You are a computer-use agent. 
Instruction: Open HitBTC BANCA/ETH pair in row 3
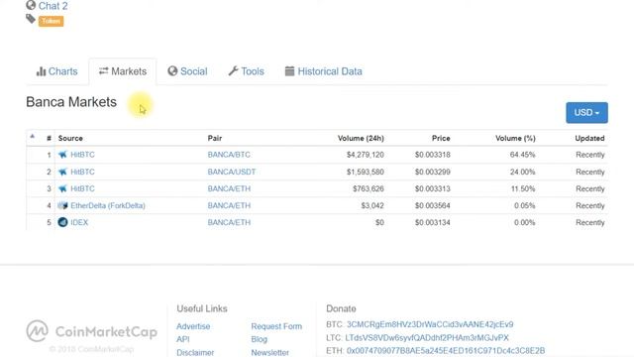click(x=229, y=188)
